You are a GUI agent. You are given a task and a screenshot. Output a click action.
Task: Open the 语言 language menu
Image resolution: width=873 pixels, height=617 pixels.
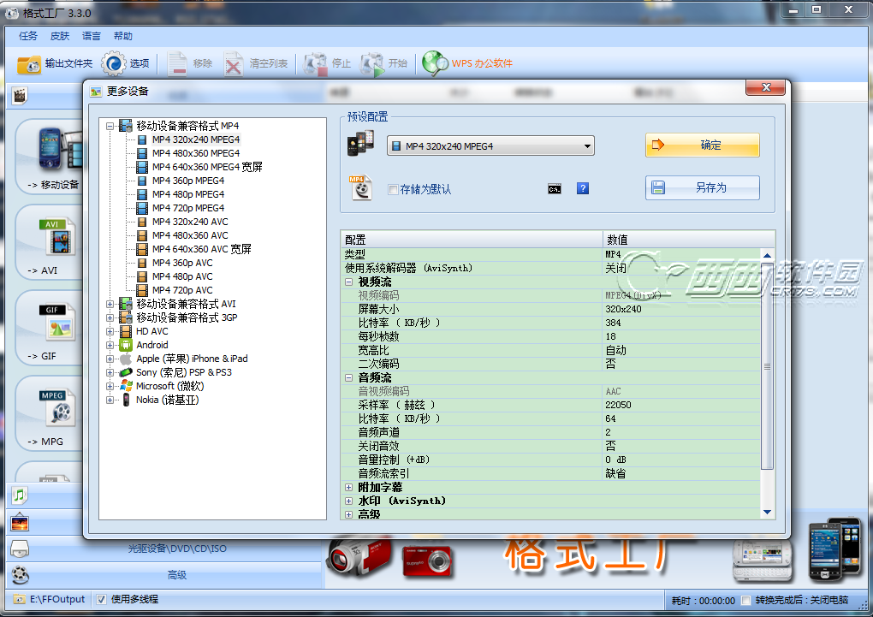point(92,36)
